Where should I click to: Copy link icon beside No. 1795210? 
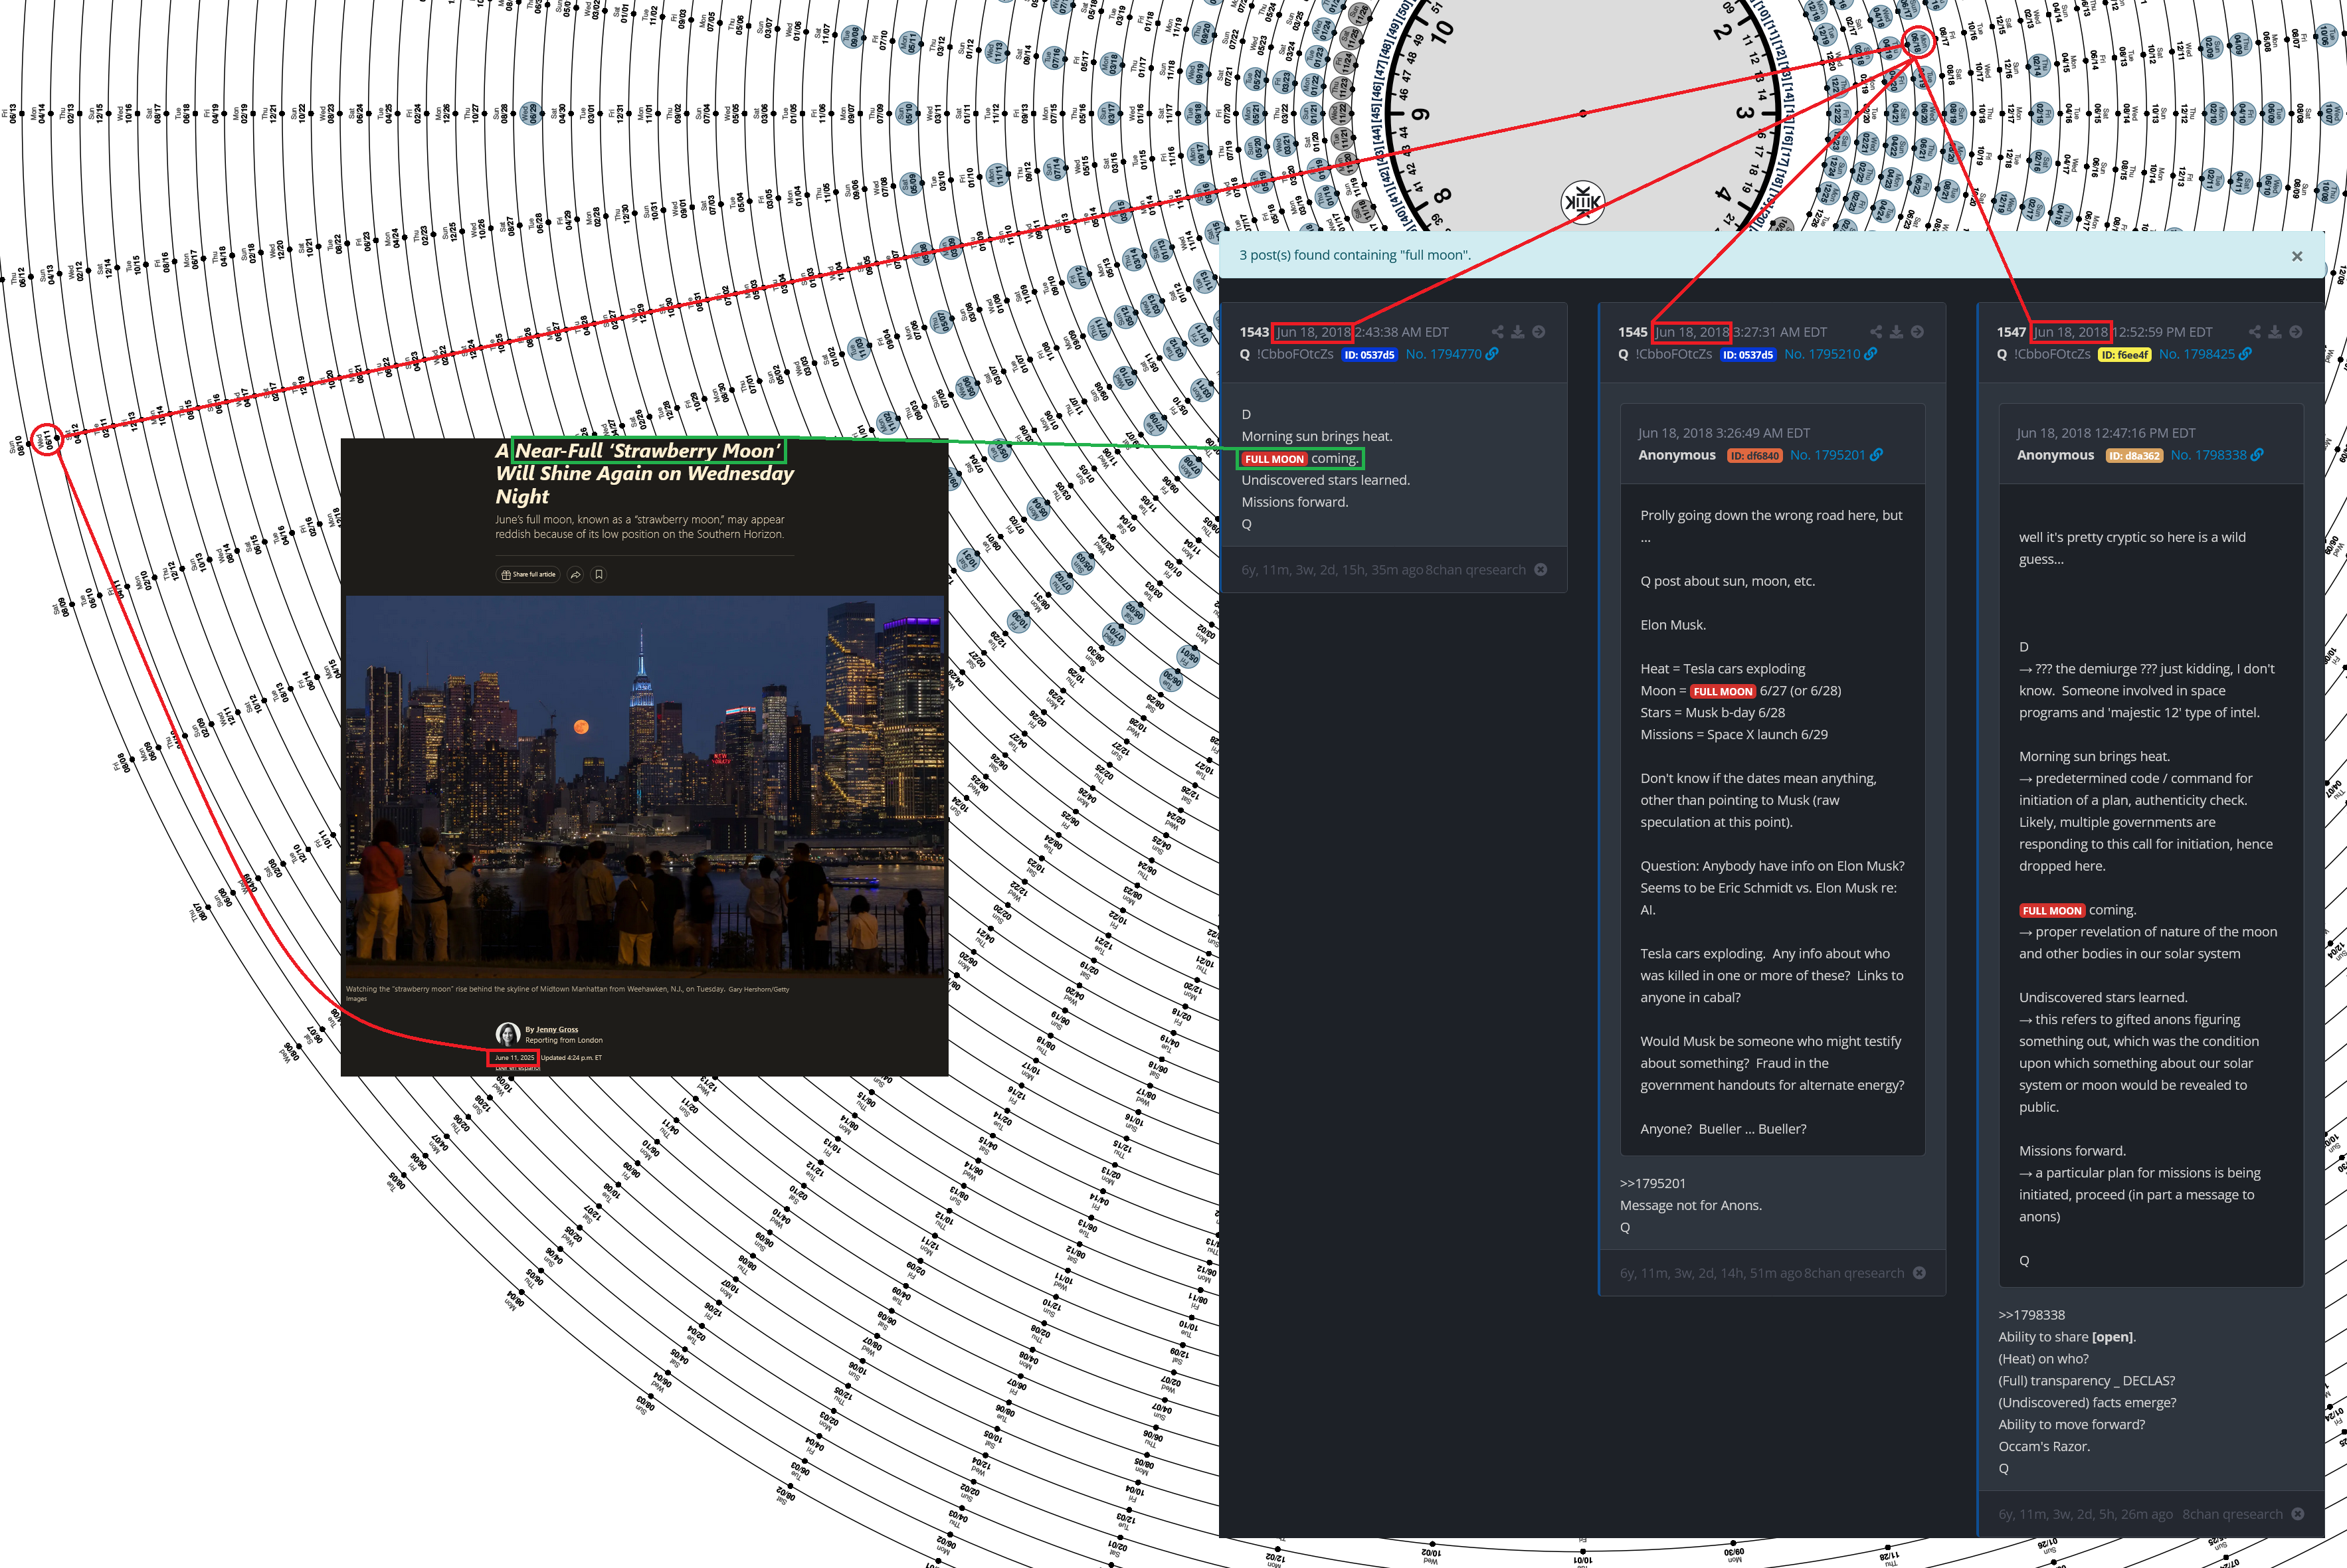1871,354
